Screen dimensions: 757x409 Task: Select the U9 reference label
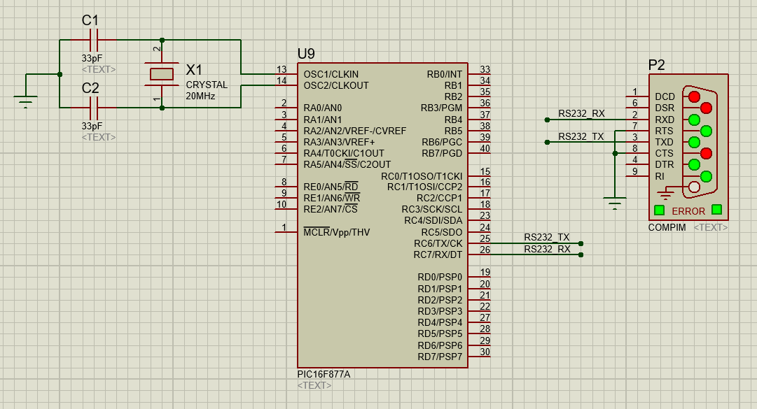[x=306, y=53]
